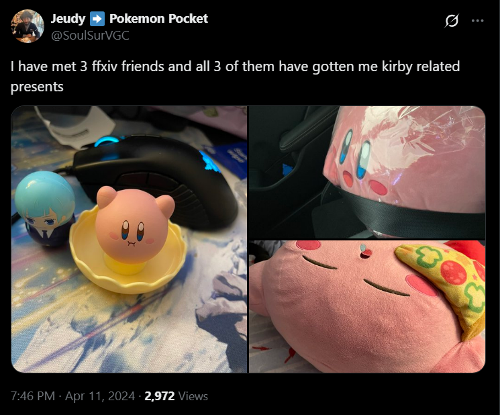Click the Jeudy display name
500x415 pixels.
coord(68,19)
